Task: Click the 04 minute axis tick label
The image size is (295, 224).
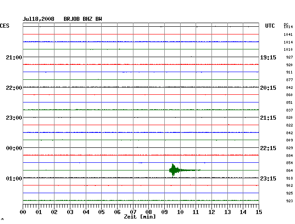Action: click(86, 212)
